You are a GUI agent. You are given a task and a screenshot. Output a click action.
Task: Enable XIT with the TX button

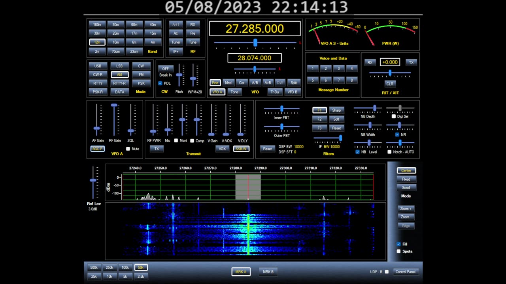(x=411, y=62)
